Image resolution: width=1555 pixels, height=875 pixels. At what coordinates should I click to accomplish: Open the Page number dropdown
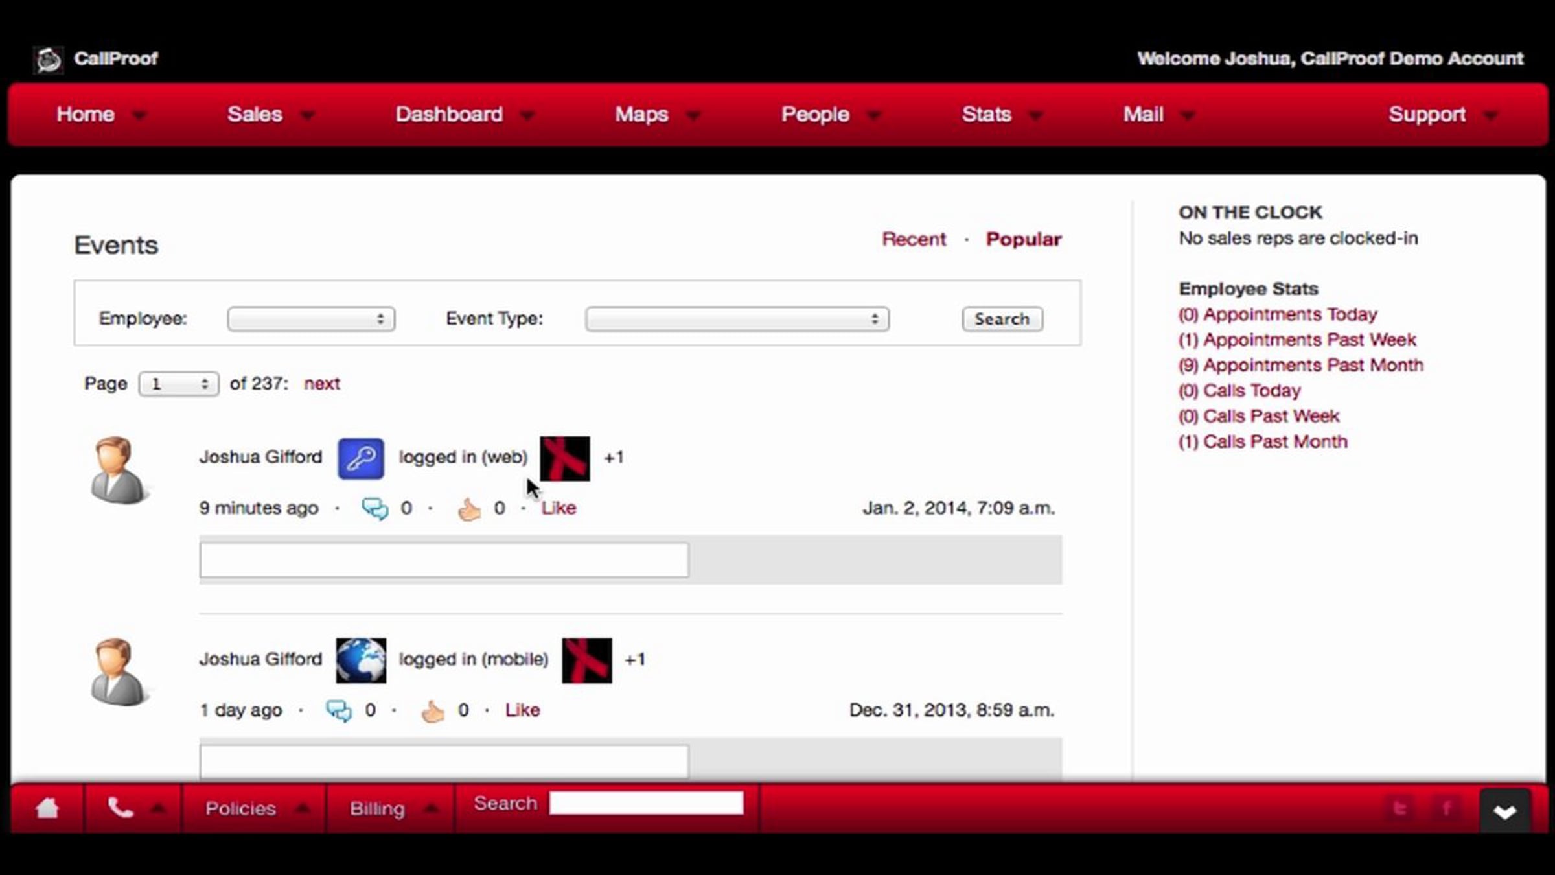coord(179,384)
